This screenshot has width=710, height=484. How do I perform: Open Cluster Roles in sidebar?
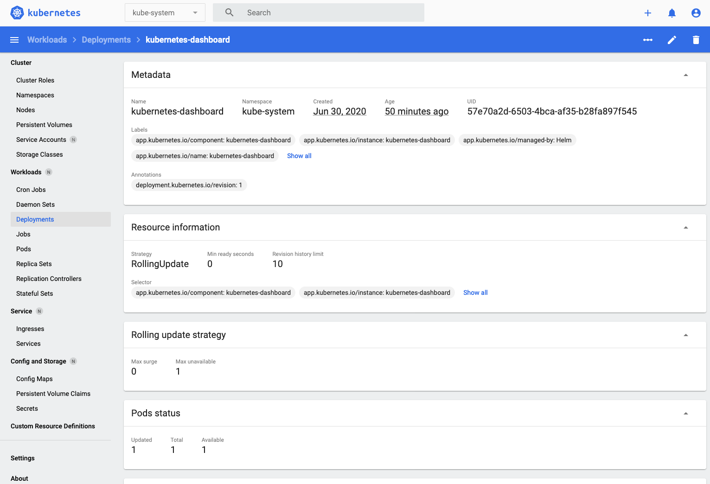(35, 80)
